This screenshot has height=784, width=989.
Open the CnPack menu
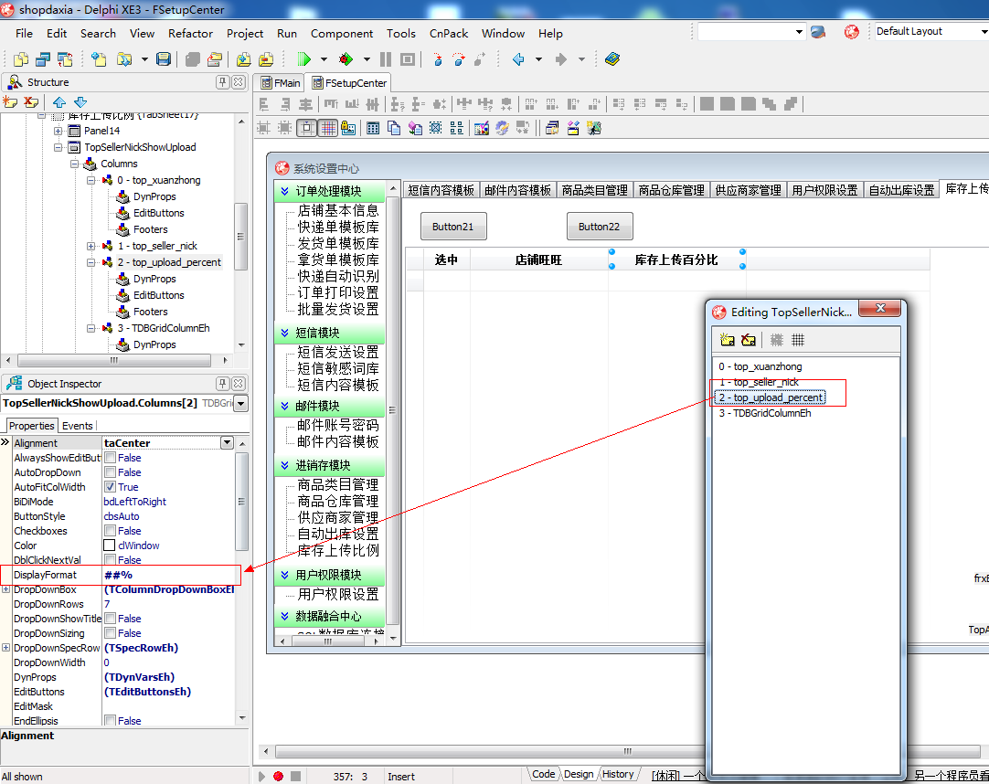click(x=449, y=34)
